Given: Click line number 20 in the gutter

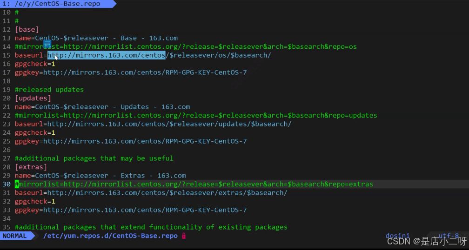Looking at the screenshot, I should coord(7,98).
